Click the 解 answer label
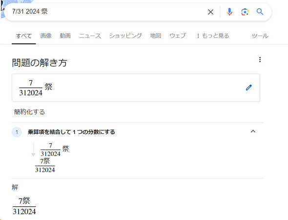The width and height of the screenshot is (288, 220). click(15, 187)
